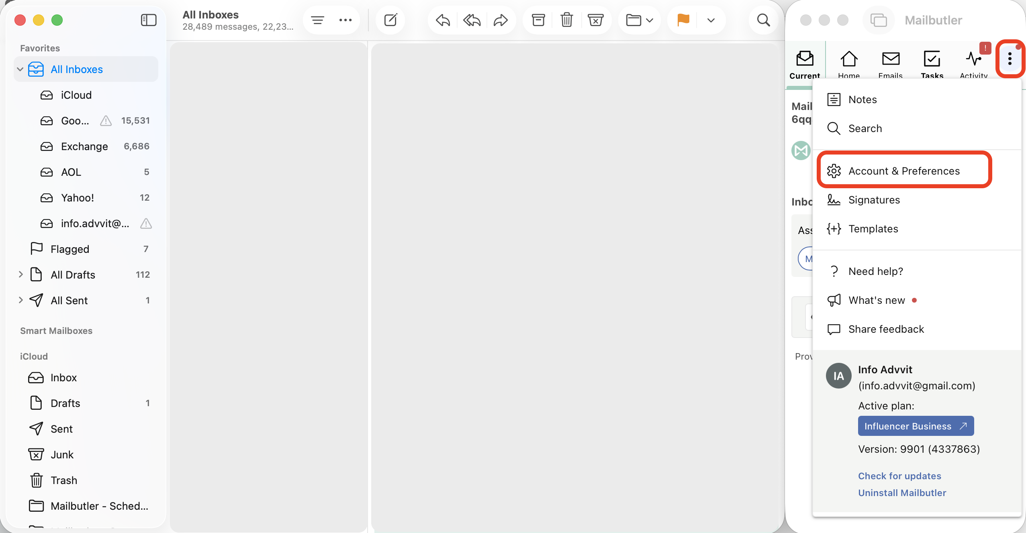Open All Sent mailbox
Viewport: 1026px width, 533px height.
tap(86, 300)
